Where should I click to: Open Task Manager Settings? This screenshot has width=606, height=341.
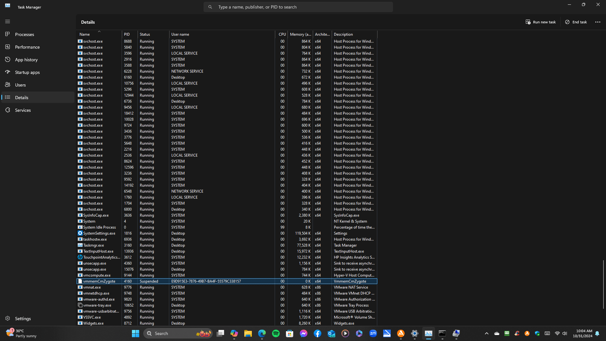tap(38, 319)
